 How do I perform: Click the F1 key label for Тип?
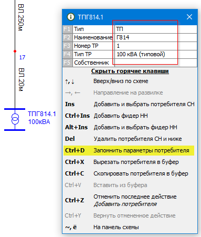67,29
